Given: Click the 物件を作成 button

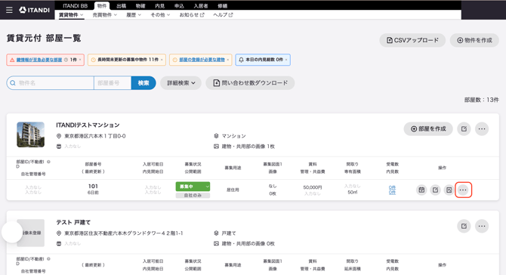Looking at the screenshot, I should click(x=474, y=40).
